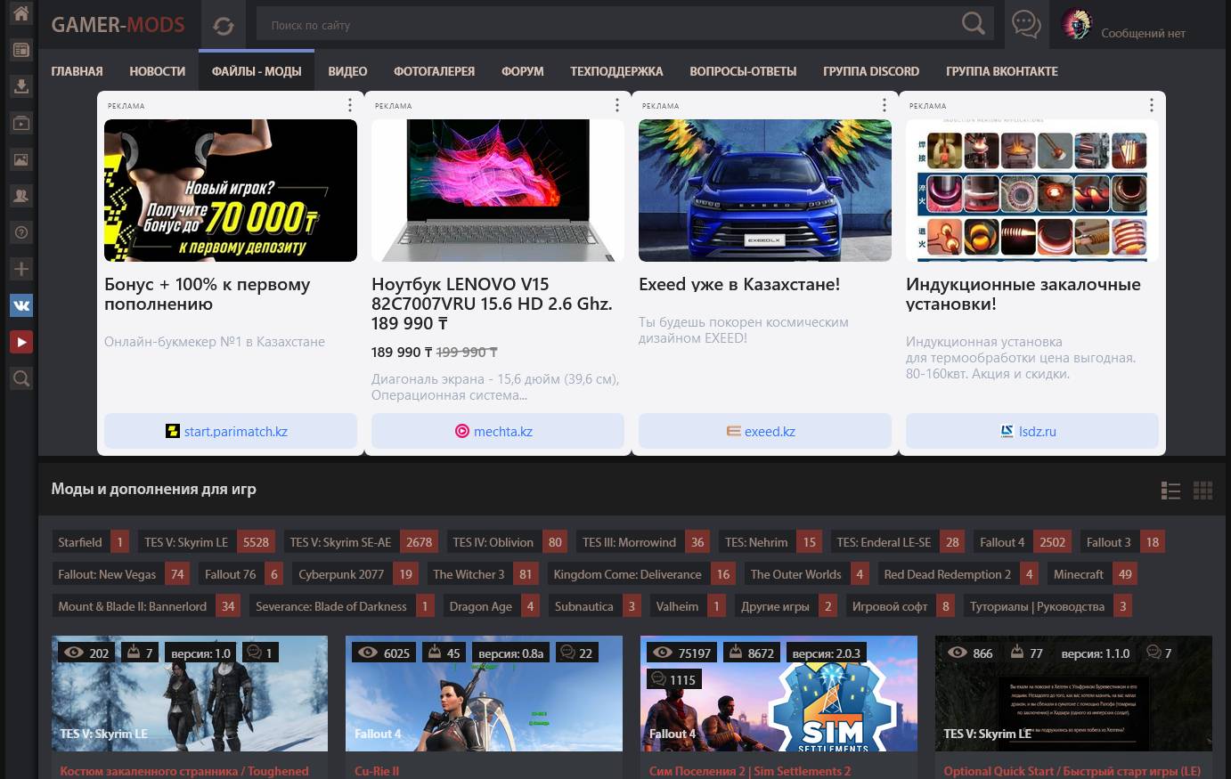Open the photo gallery icon in sidebar
Screen dimensions: 1231x779
click(x=20, y=159)
